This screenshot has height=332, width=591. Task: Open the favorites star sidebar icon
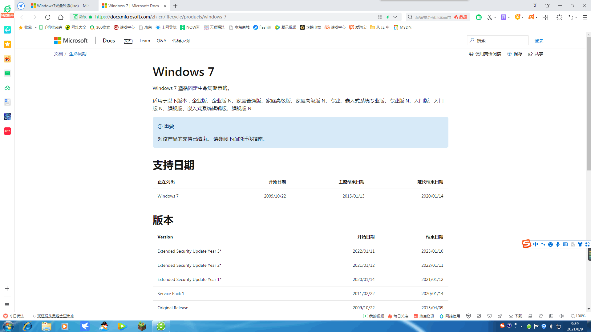coord(7,44)
